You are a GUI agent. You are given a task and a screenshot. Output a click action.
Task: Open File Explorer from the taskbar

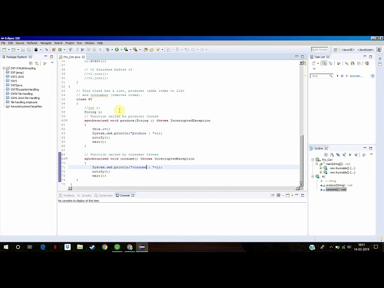tap(80, 247)
